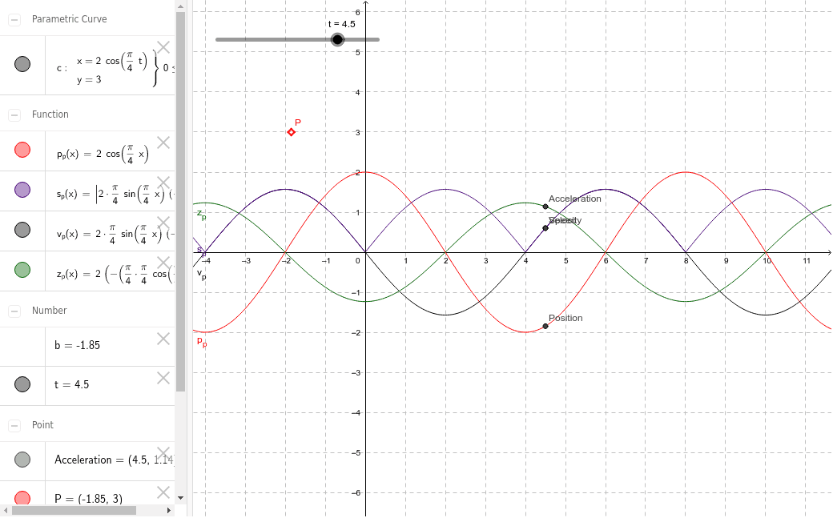
Task: Edit the P = (-1.85, 3) coordinates
Action: click(89, 499)
